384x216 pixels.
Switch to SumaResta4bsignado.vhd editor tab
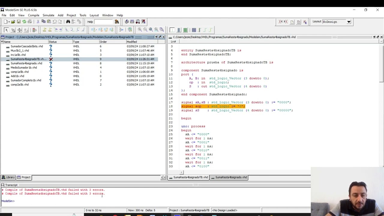tap(229, 177)
